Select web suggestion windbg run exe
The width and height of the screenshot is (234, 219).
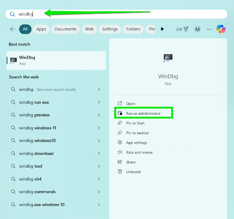56,102
